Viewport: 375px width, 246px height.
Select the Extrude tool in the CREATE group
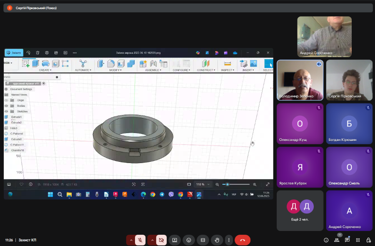(35, 63)
